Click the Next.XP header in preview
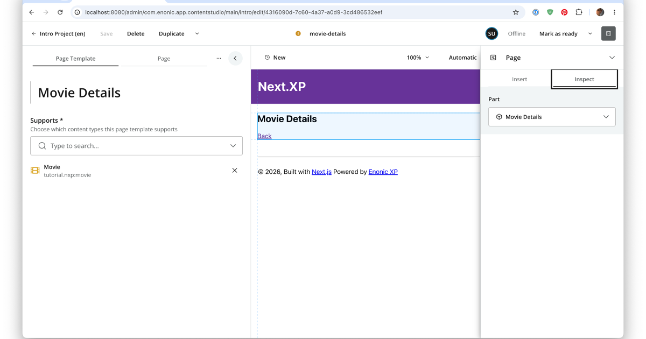This screenshot has height=339, width=646. tap(282, 87)
